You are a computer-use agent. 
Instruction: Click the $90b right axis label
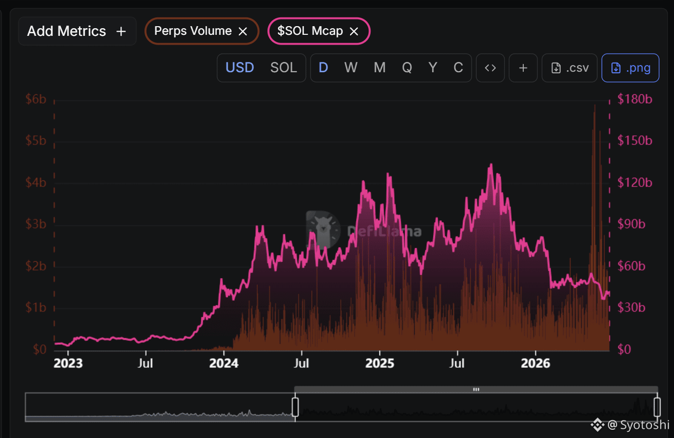tap(631, 224)
